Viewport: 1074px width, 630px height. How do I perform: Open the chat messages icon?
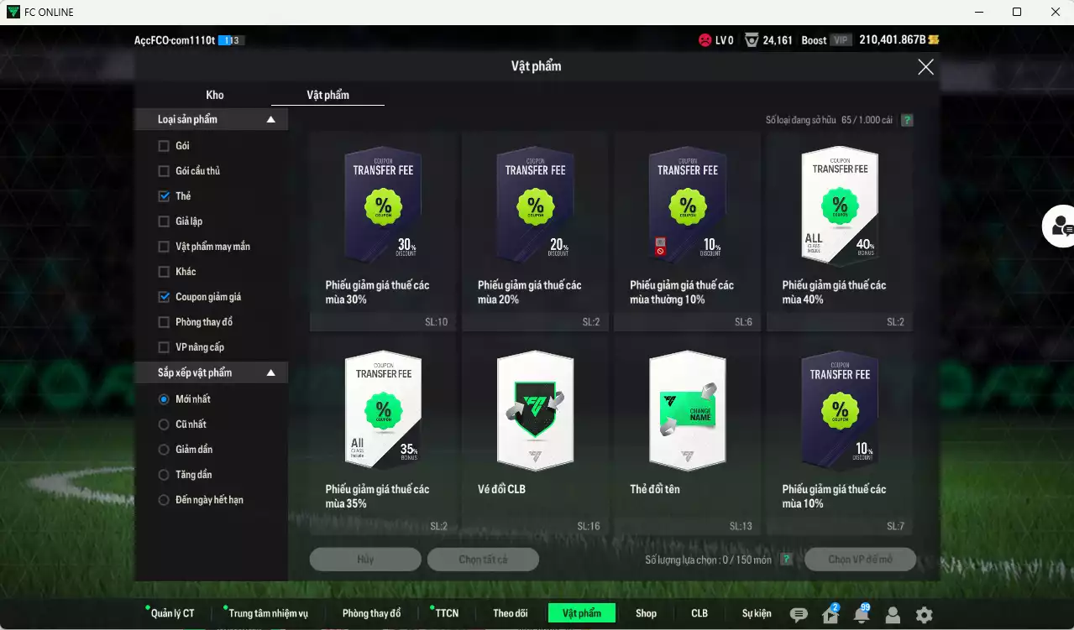pyautogui.click(x=799, y=615)
